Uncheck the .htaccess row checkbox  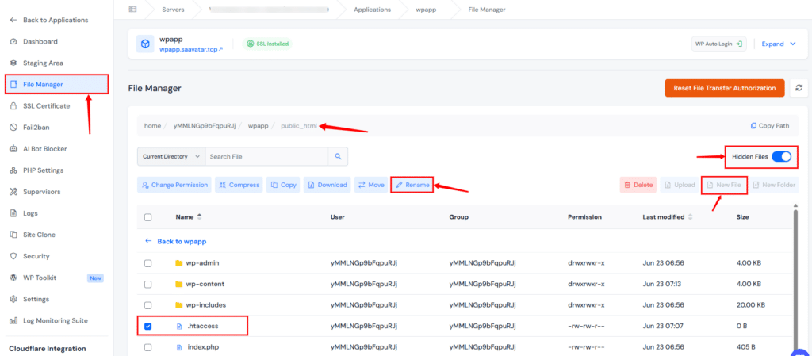tap(148, 327)
